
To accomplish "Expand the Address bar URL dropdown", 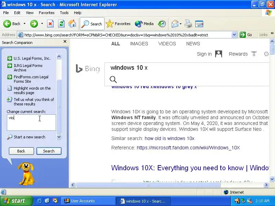I will pyautogui.click(x=234, y=35).
